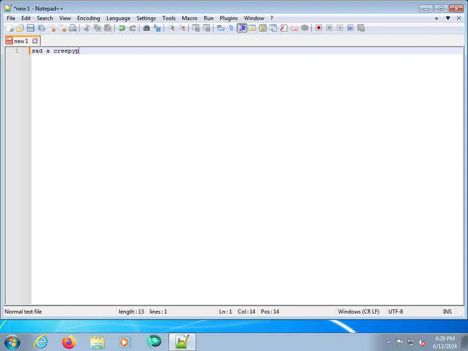The image size is (468, 351).
Task: Click the Open file toolbar icon
Action: (20, 28)
